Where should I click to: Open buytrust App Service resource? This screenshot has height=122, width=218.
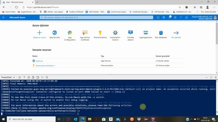point(39,61)
